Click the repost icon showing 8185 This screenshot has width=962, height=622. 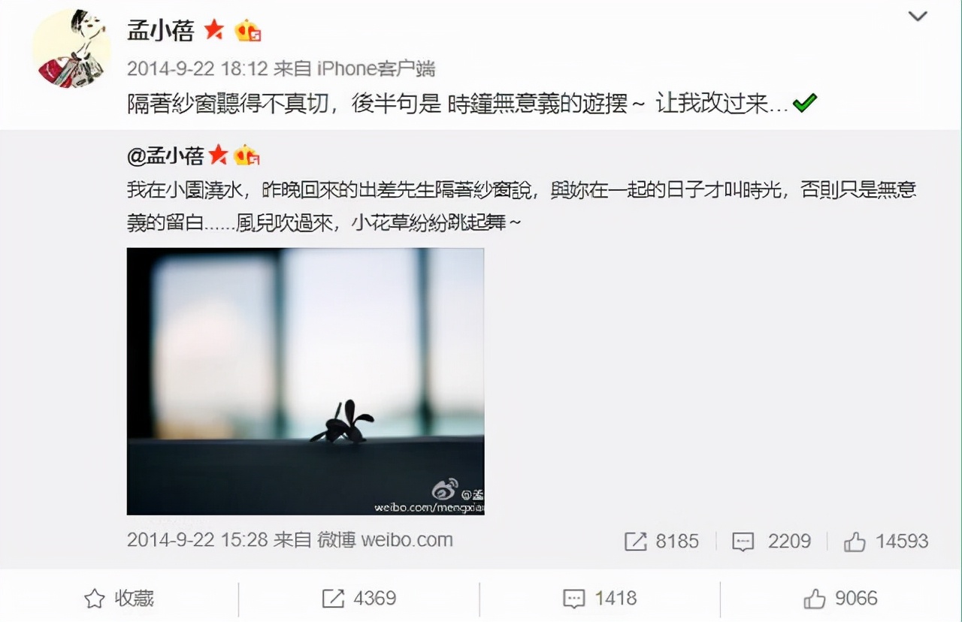tap(661, 541)
